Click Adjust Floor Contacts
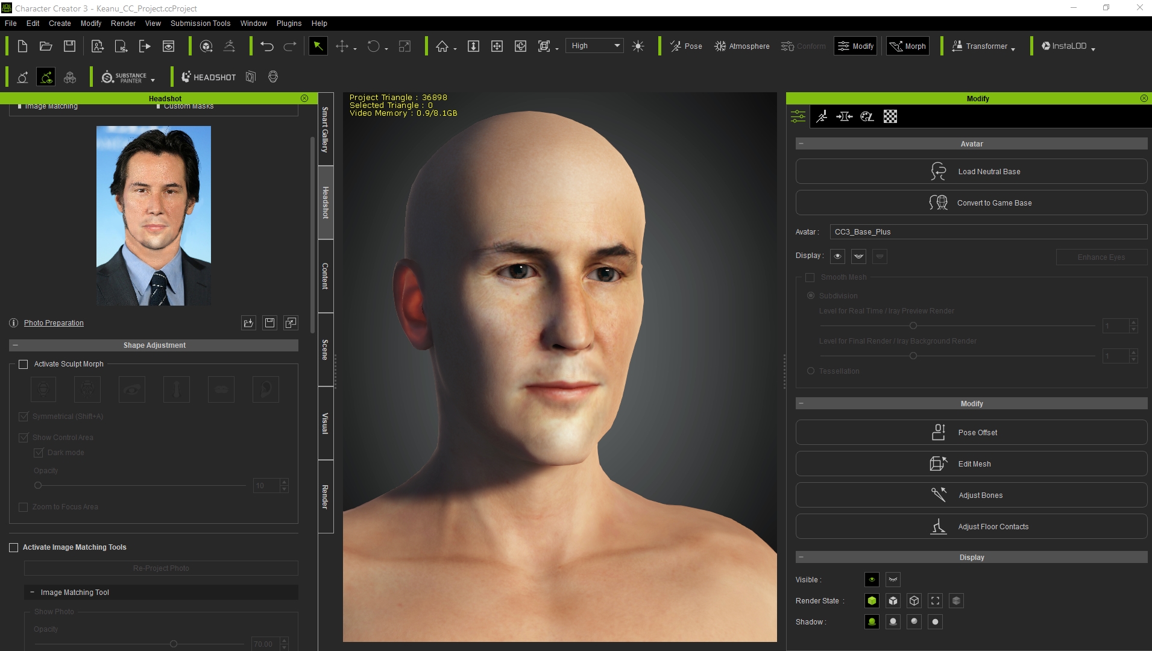The height and width of the screenshot is (651, 1152). pos(971,526)
